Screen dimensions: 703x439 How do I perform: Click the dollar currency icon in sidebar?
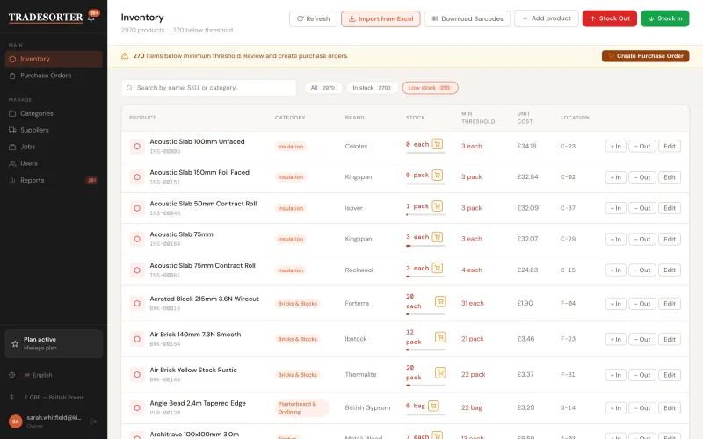(x=12, y=398)
